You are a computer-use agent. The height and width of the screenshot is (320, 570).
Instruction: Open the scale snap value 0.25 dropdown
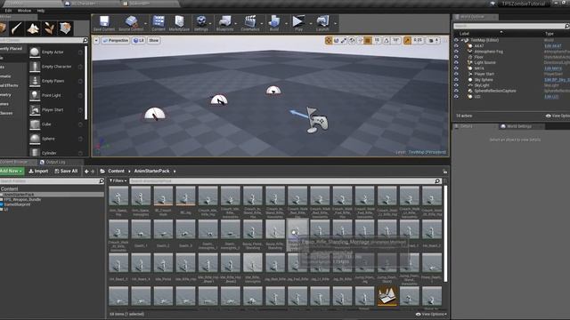coord(418,41)
